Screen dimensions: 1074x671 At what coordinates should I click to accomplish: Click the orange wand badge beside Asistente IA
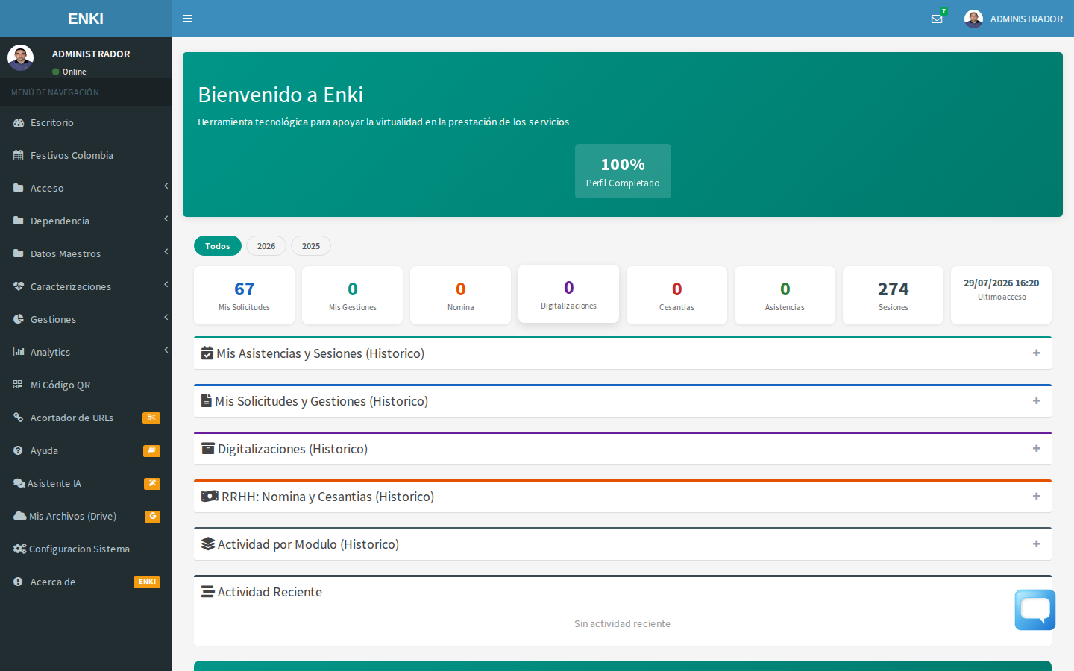pyautogui.click(x=152, y=484)
